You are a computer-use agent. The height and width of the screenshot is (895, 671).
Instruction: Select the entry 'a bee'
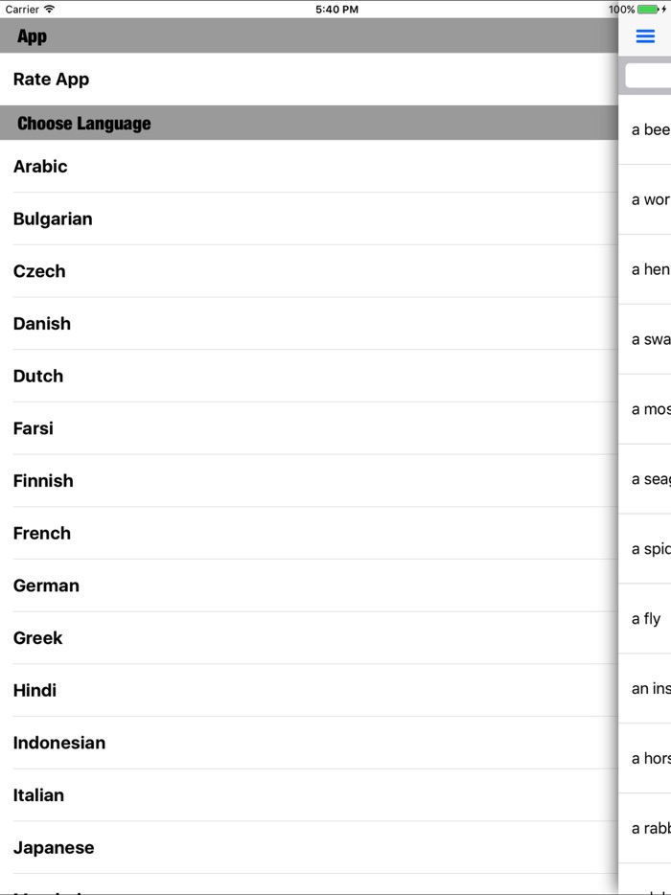pyautogui.click(x=649, y=129)
